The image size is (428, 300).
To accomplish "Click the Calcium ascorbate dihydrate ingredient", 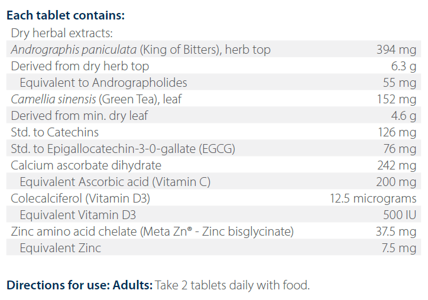I will (x=86, y=165).
